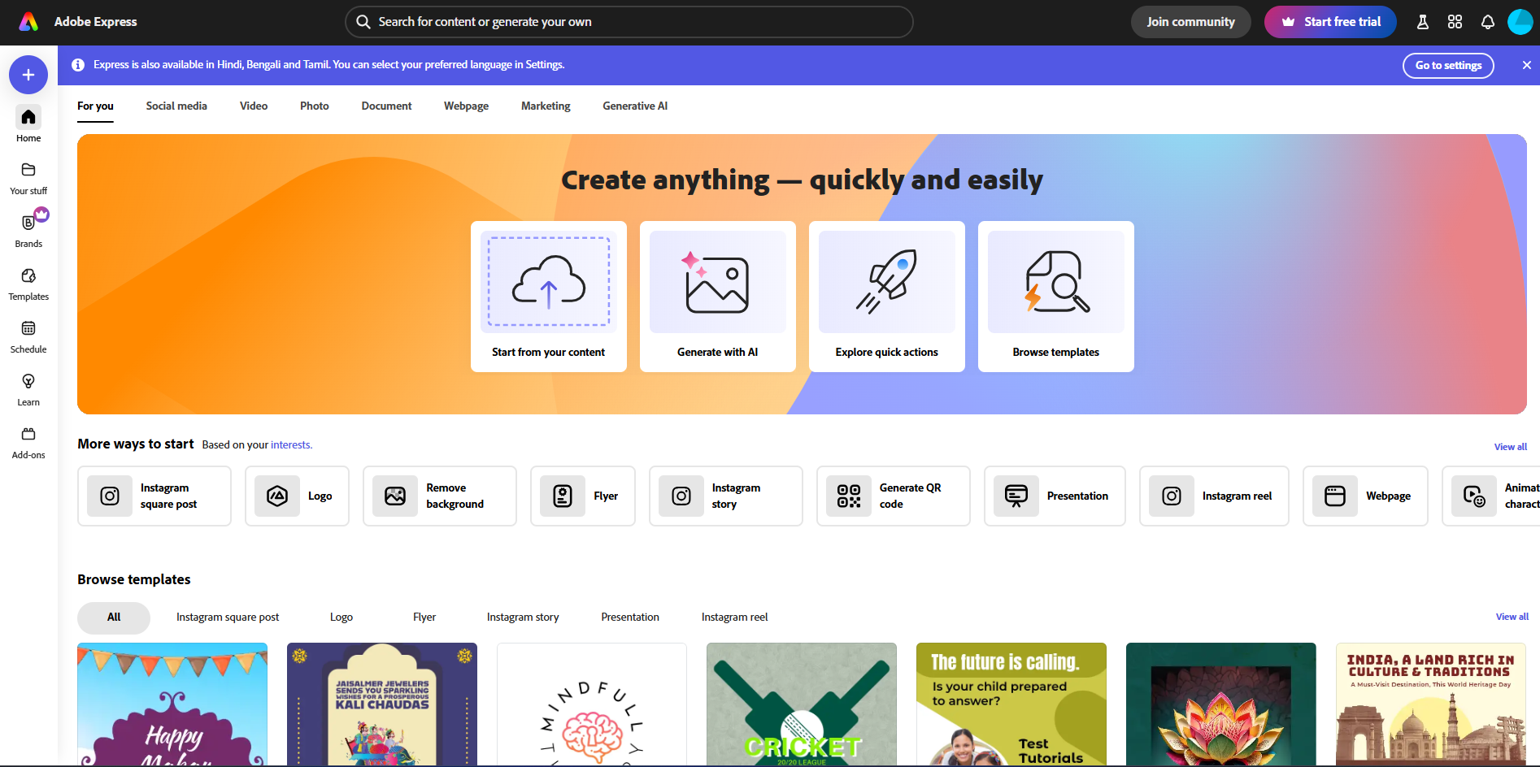The width and height of the screenshot is (1540, 767).
Task: Click the plus button to create new project
Action: pos(28,74)
